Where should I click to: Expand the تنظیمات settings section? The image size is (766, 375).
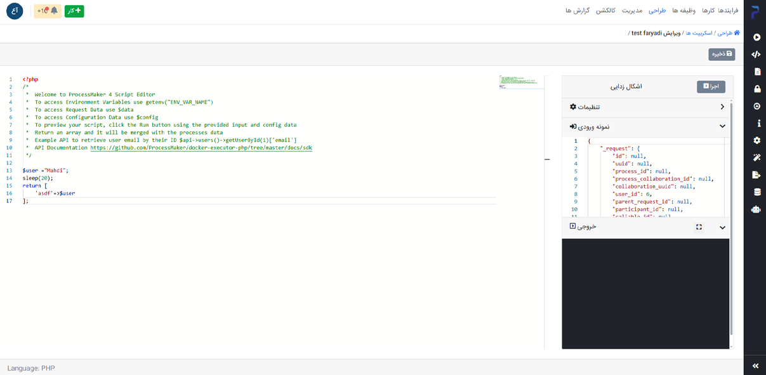722,107
